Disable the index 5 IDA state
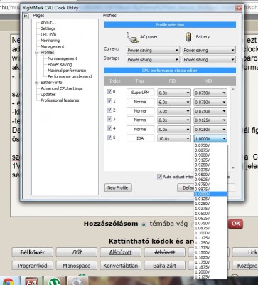Image resolution: width=258 pixels, height=285 pixels. tap(109, 138)
